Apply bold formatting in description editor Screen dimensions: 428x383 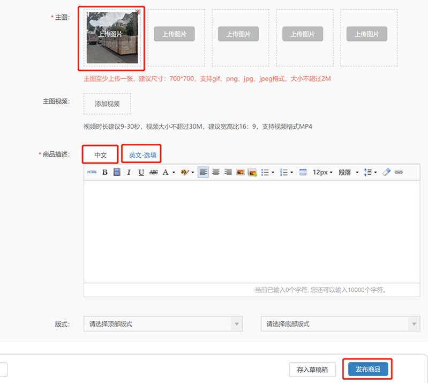pos(105,172)
